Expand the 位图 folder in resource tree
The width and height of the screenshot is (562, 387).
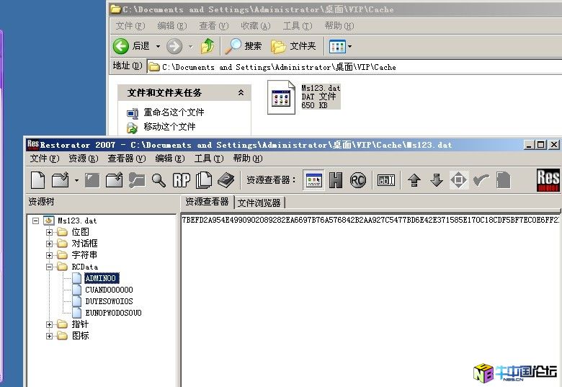pyautogui.click(x=50, y=232)
